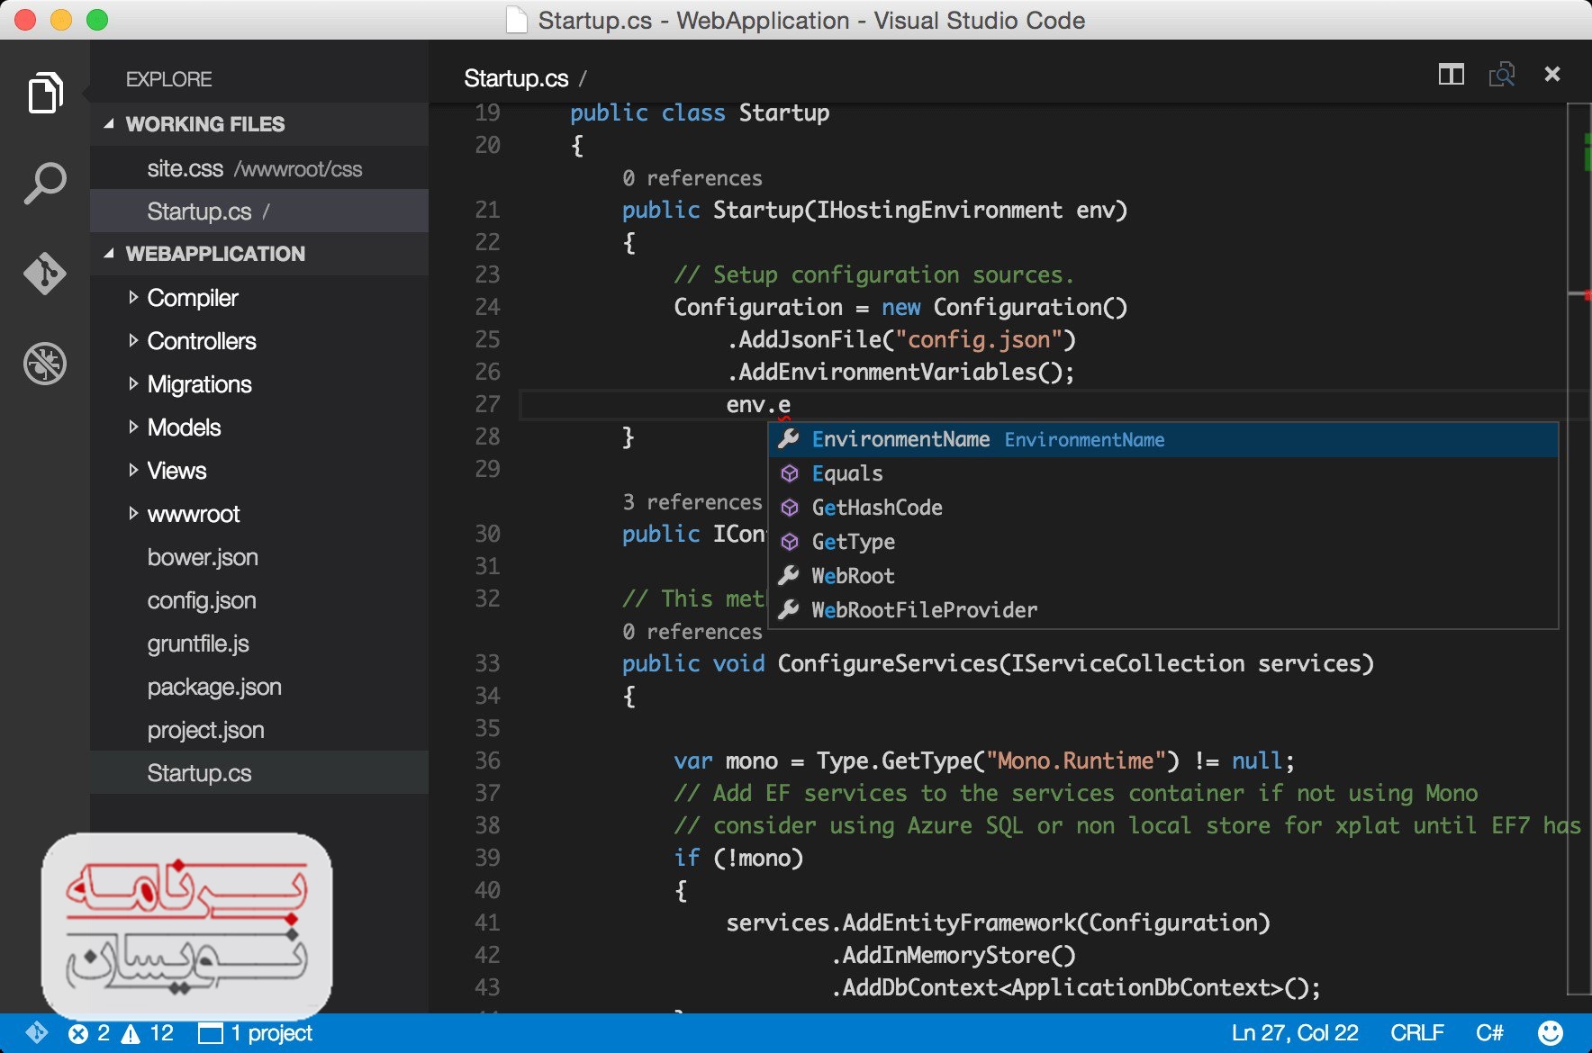Open project.json in file explorer
1592x1053 pixels.
click(205, 730)
